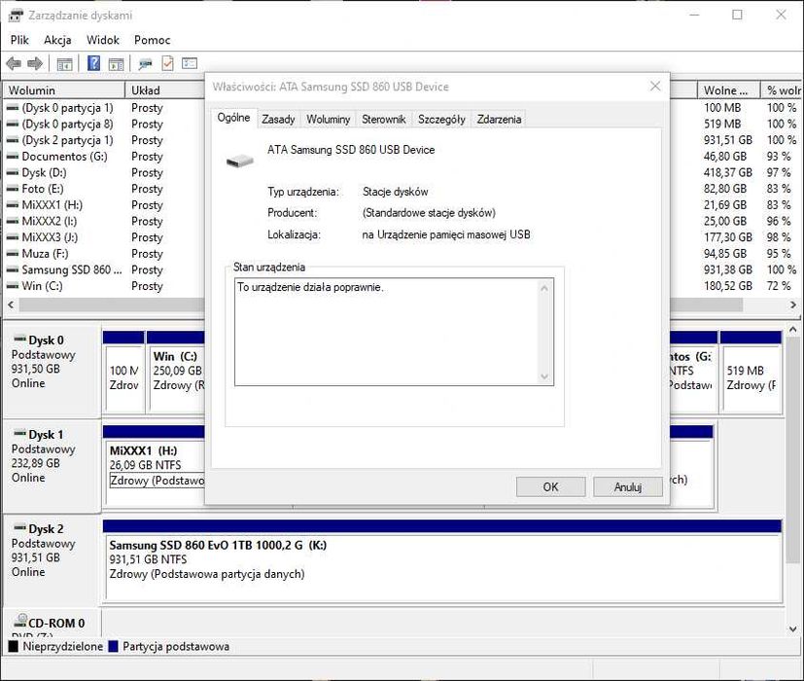This screenshot has width=804, height=681.
Task: Click Disk Management app icon in title bar
Action: 16,16
